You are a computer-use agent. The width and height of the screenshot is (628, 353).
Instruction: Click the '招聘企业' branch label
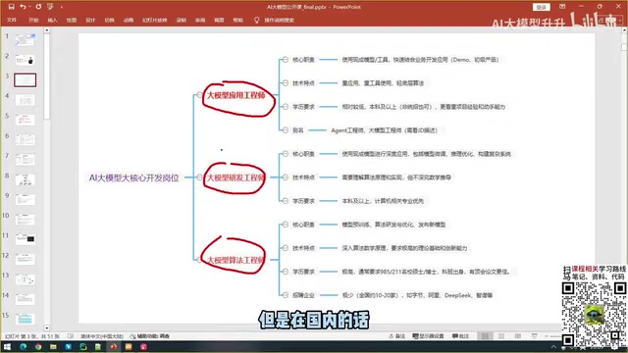303,295
